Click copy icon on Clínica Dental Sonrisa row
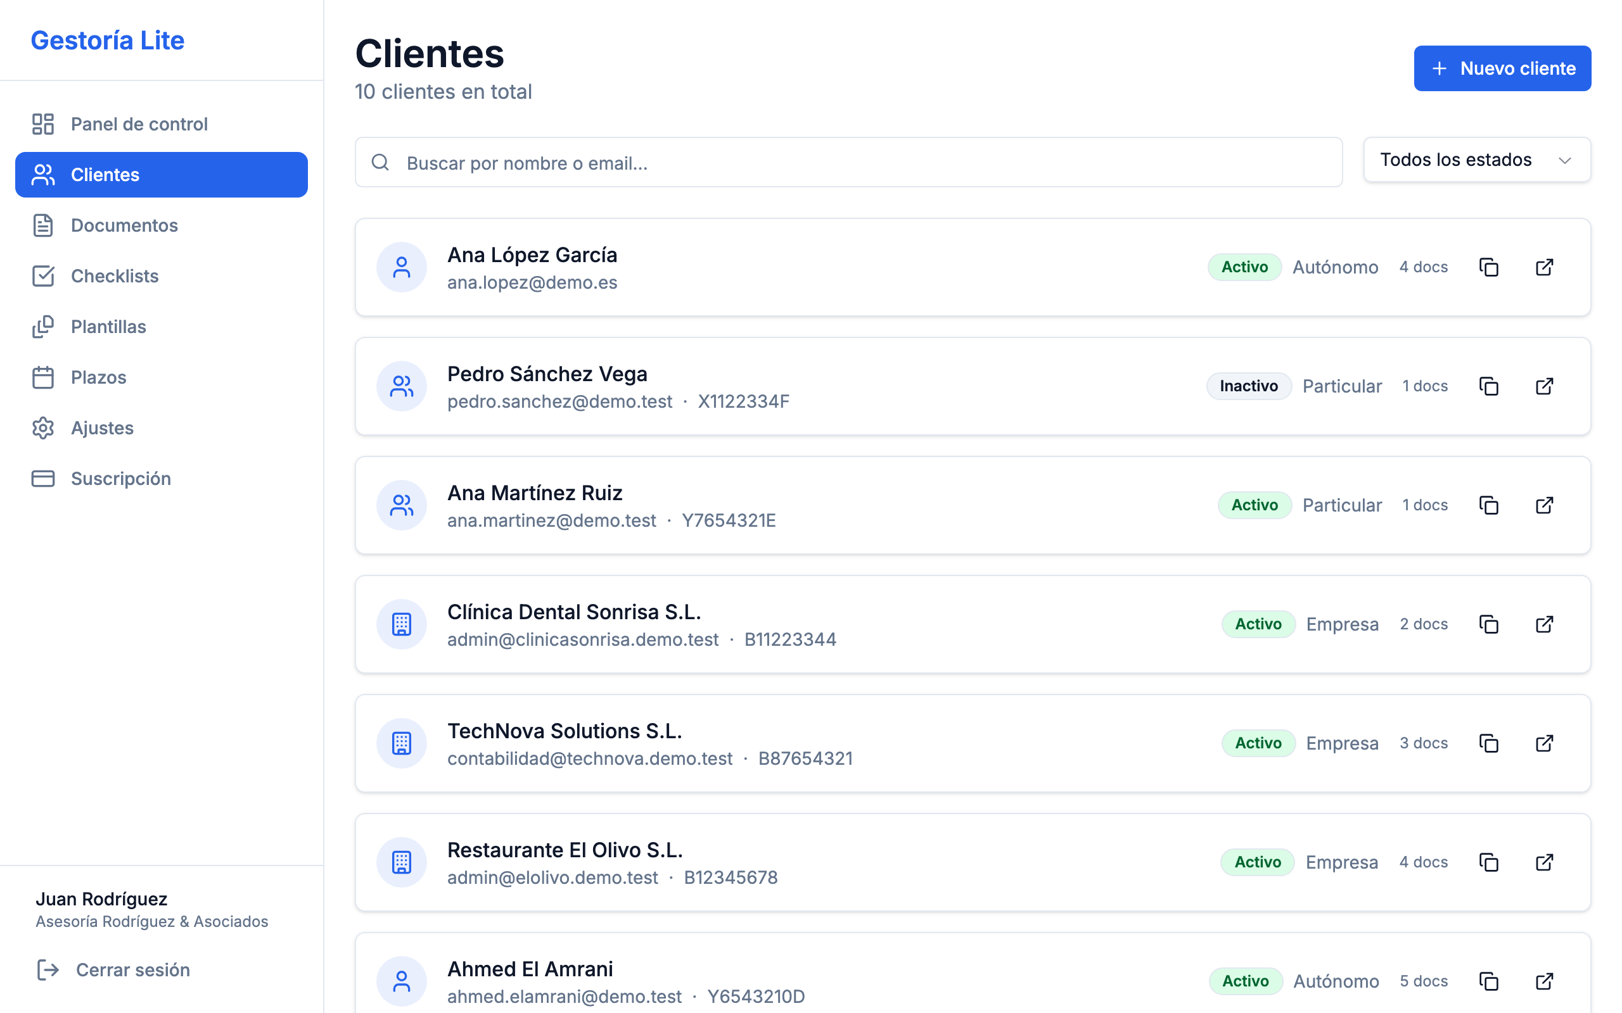 pos(1488,624)
